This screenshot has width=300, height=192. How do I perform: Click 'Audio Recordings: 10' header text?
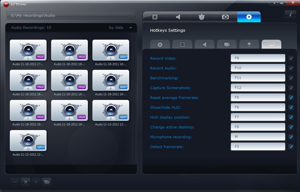(x=31, y=27)
